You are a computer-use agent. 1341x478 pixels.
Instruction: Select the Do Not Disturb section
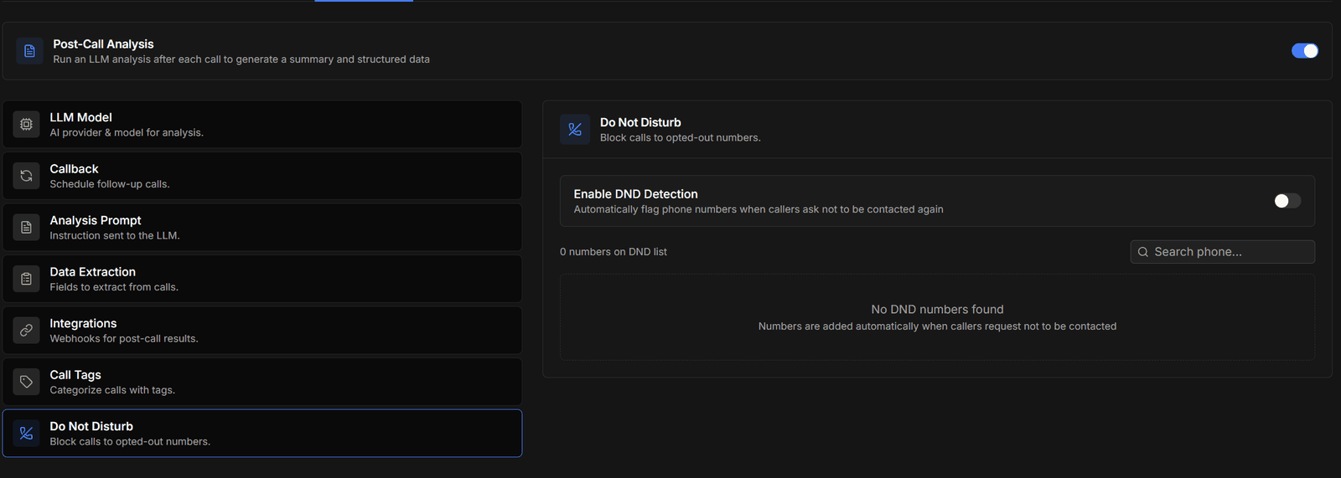(262, 434)
